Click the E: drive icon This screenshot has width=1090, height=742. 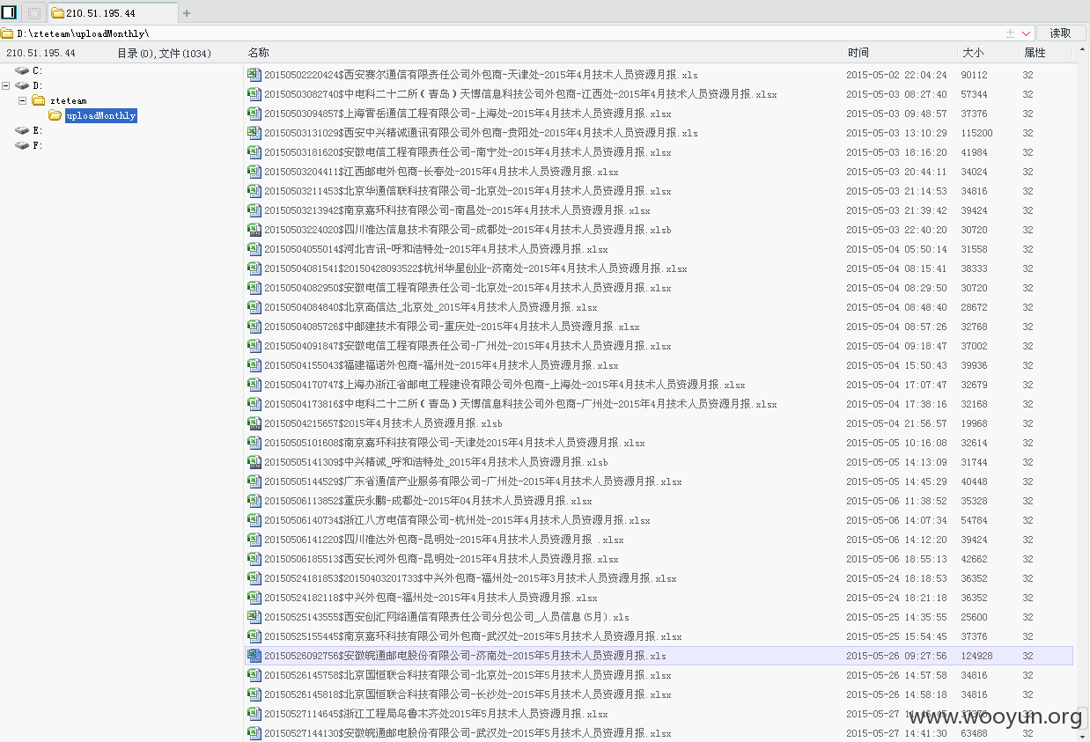pos(22,130)
